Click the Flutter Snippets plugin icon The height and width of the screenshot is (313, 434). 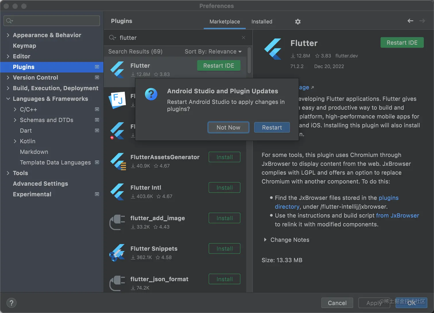tap(117, 253)
